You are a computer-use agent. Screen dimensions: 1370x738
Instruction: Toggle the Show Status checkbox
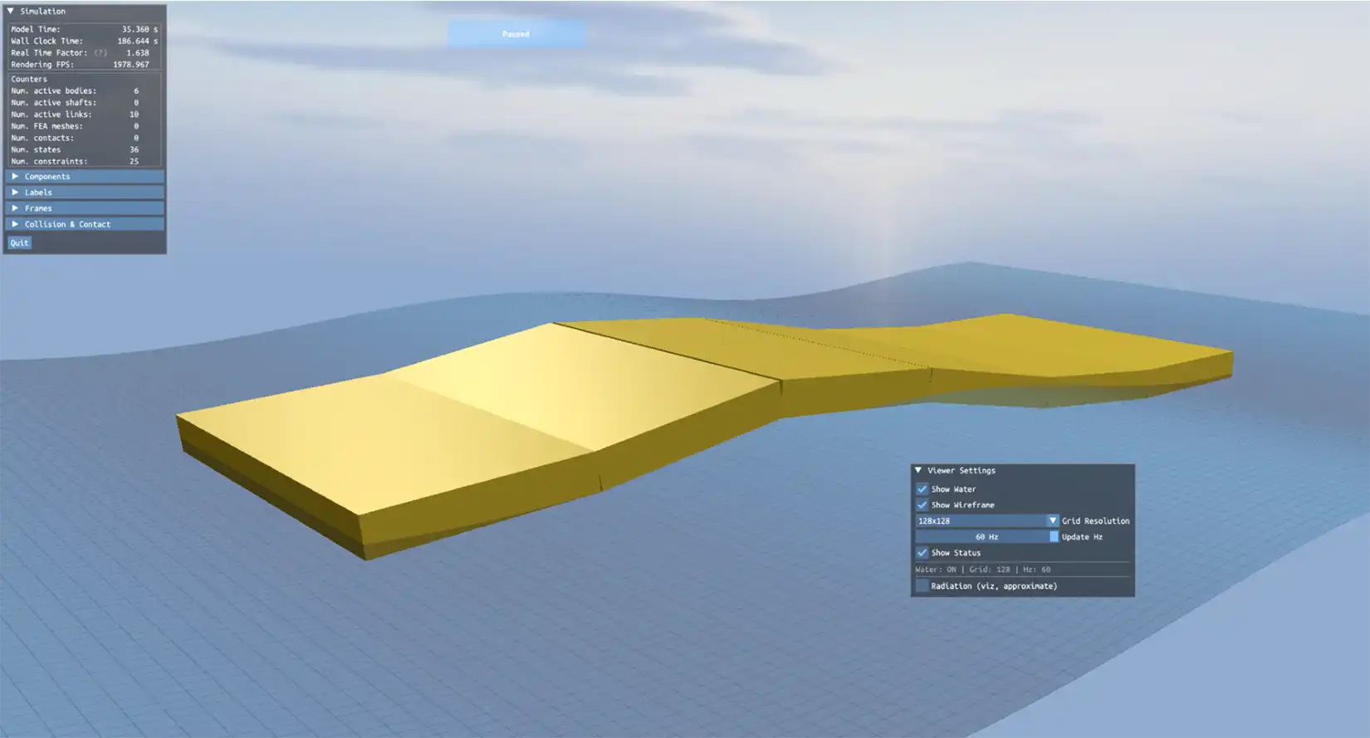pyautogui.click(x=922, y=552)
